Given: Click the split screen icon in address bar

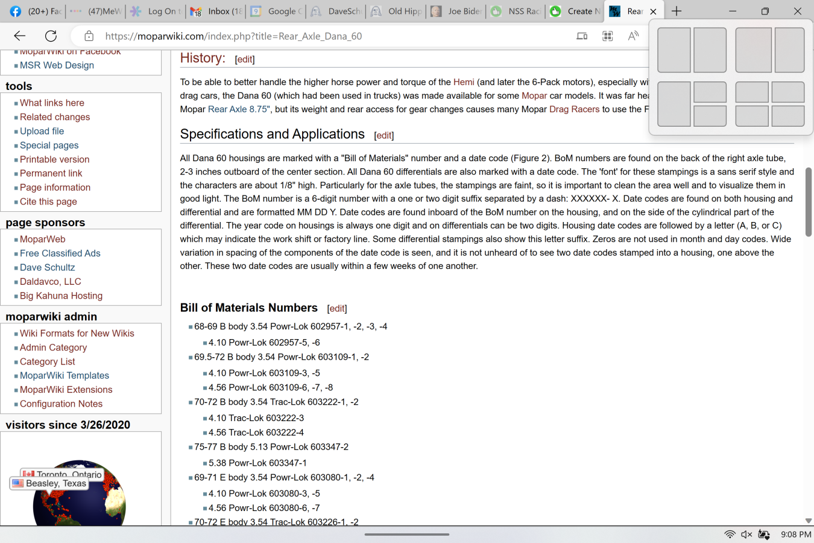Looking at the screenshot, I should [582, 36].
